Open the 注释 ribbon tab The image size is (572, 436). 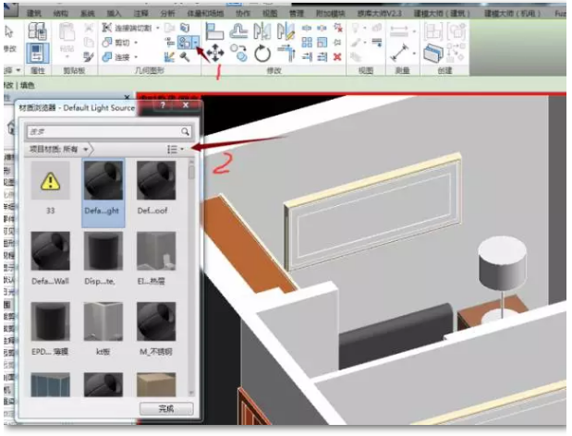click(140, 14)
